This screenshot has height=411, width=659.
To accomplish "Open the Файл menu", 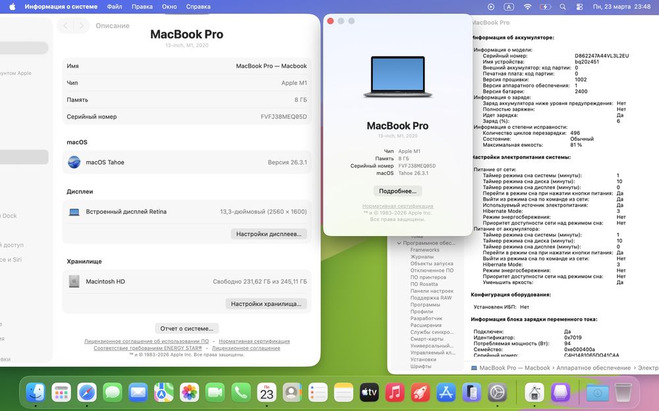I will (114, 7).
